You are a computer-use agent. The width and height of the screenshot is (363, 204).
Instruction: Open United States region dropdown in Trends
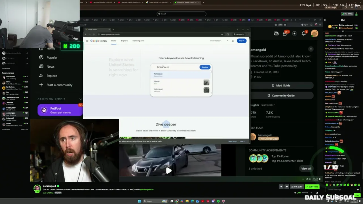[219, 41]
